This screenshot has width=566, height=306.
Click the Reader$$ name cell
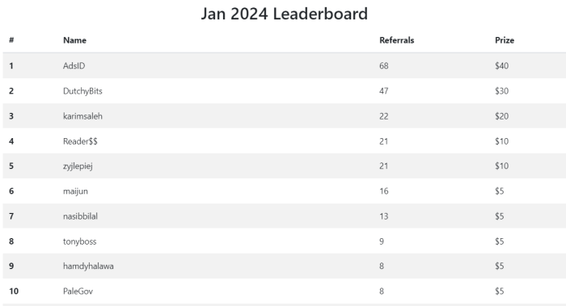(80, 141)
